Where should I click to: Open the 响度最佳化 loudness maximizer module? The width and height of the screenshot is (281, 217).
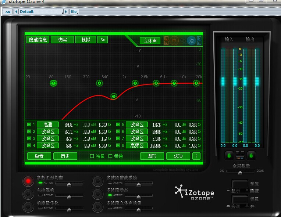point(28,207)
